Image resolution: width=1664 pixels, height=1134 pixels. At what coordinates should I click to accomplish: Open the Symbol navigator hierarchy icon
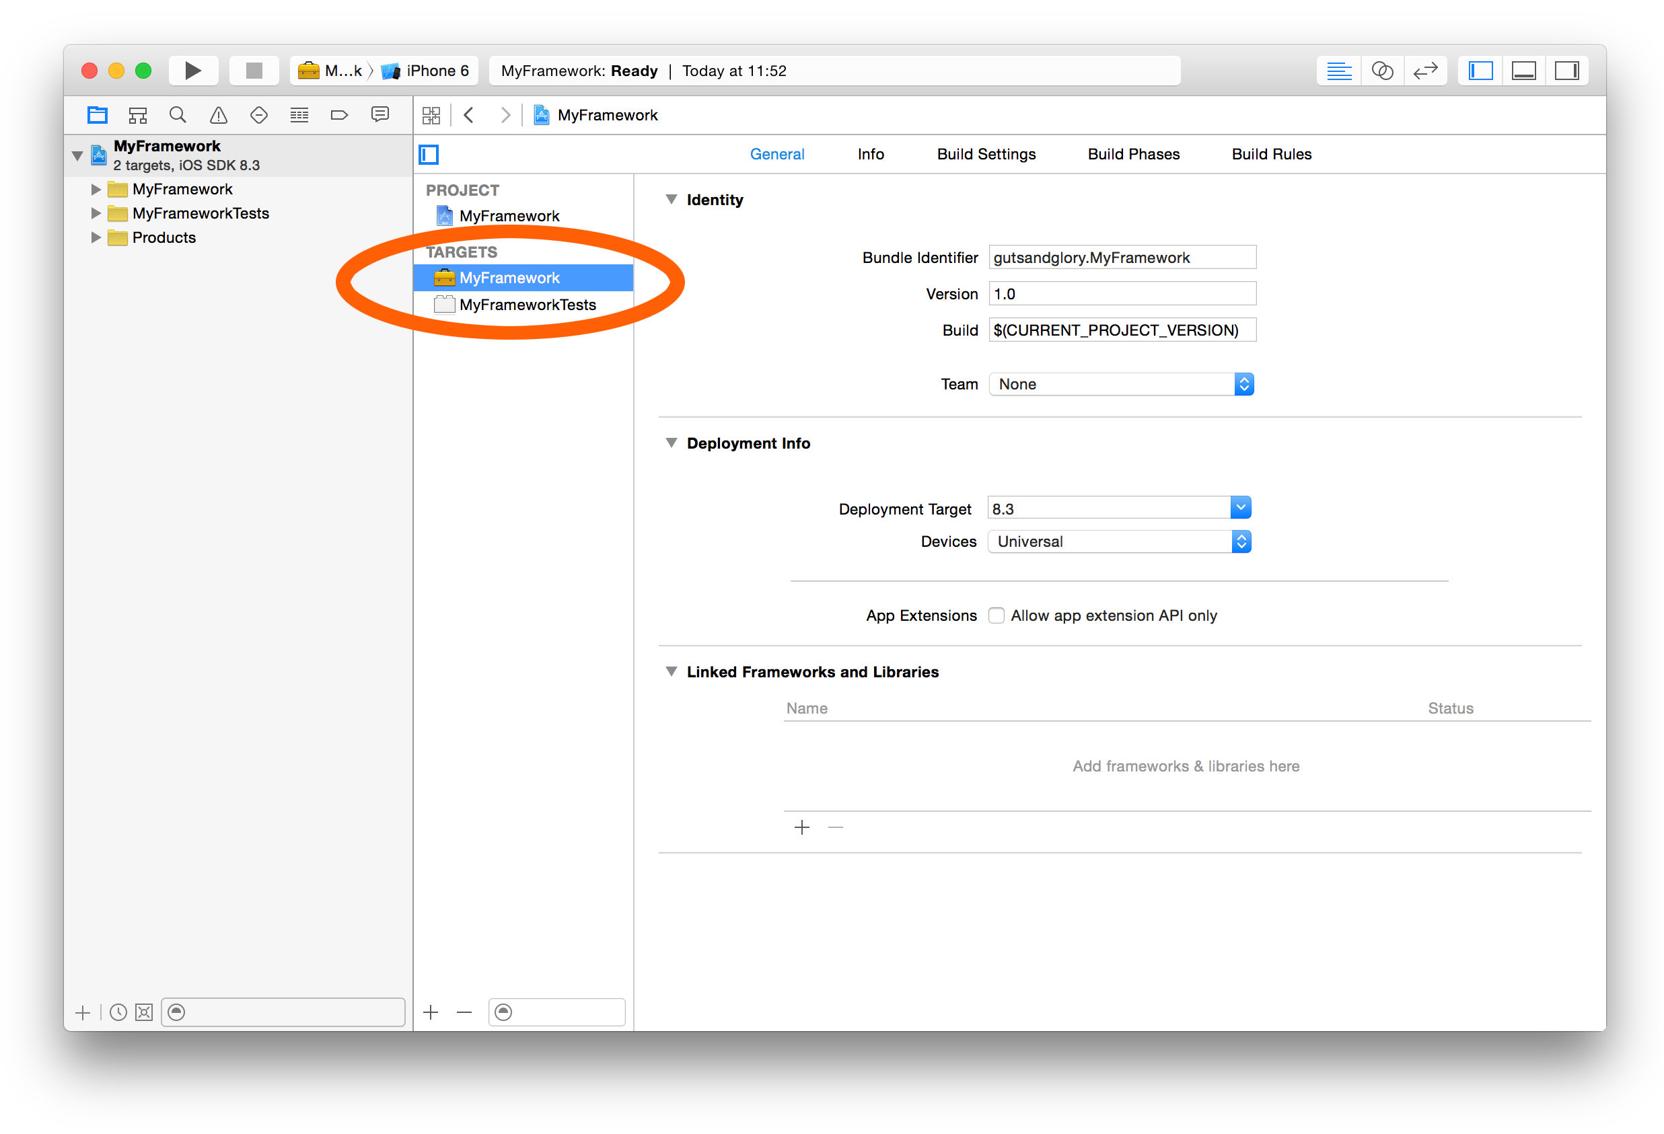[137, 114]
